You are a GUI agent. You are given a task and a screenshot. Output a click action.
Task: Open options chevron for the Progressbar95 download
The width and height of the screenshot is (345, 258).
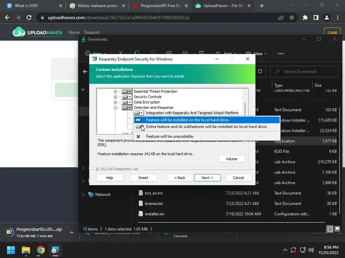pos(72,232)
